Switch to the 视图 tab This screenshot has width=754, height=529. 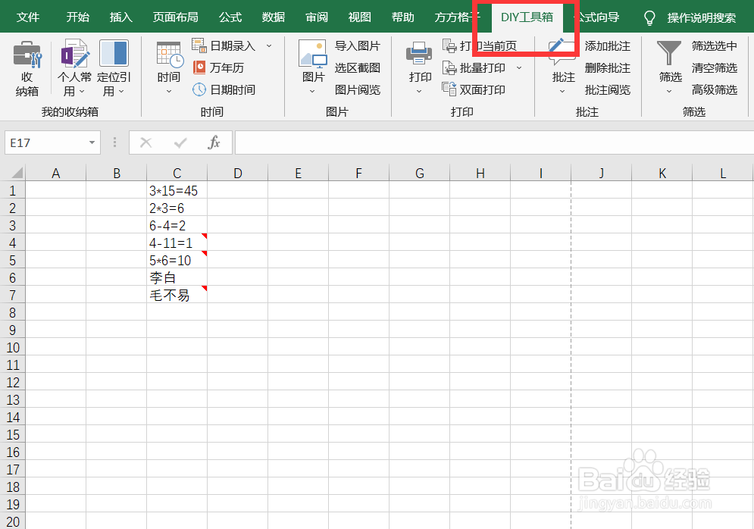[x=360, y=17]
